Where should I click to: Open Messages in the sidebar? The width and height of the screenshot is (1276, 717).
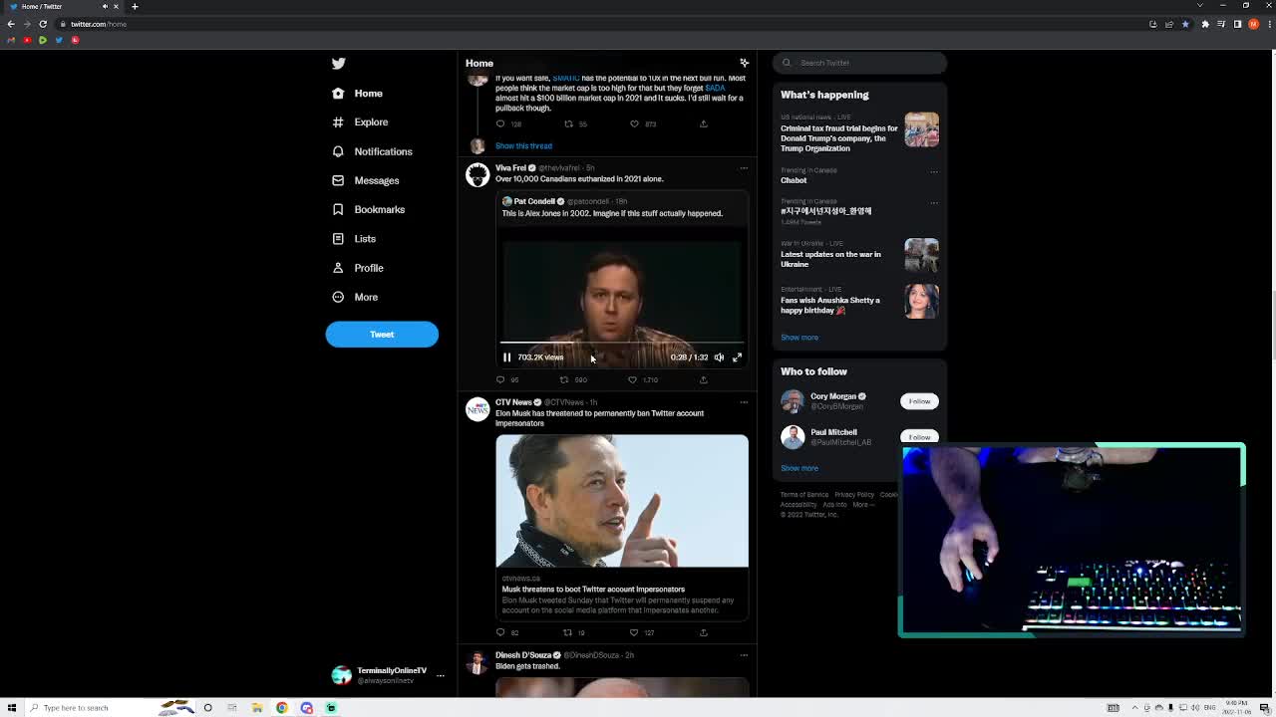click(366, 180)
